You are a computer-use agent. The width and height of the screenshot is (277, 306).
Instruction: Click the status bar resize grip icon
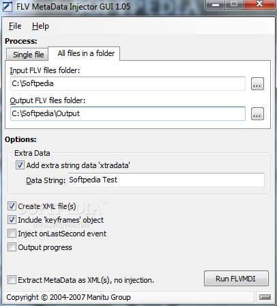(265, 297)
